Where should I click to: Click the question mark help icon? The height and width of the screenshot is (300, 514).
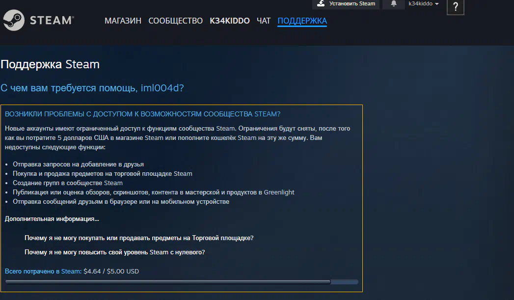pyautogui.click(x=455, y=7)
